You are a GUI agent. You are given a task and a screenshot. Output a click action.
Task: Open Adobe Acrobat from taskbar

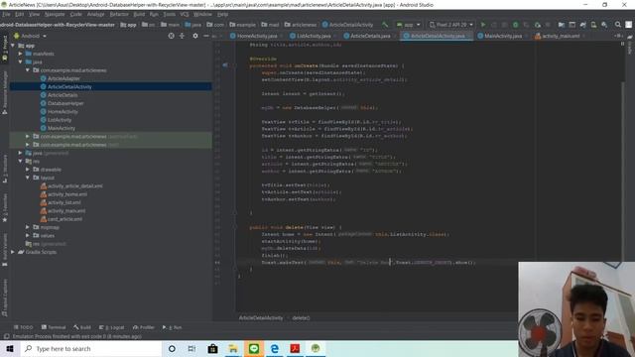295,348
